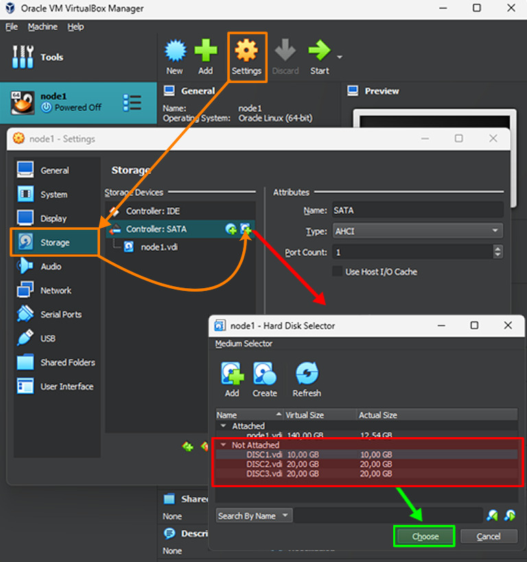Screen dimensions: 527x562
Task: Add hard disk to SATA controller
Action: pos(246,229)
